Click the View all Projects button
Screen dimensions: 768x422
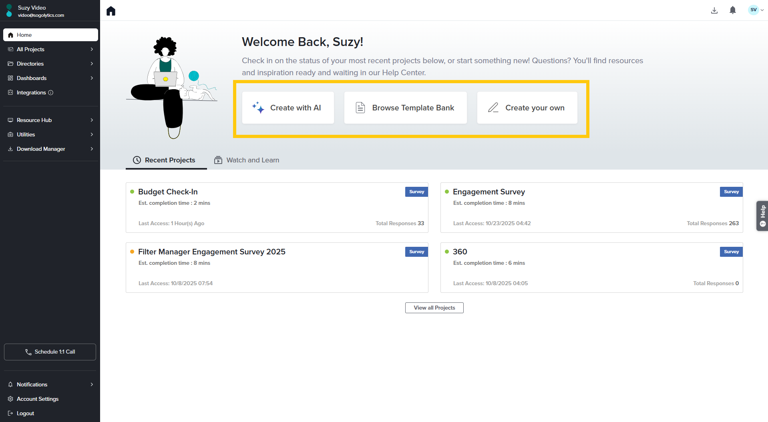click(434, 308)
